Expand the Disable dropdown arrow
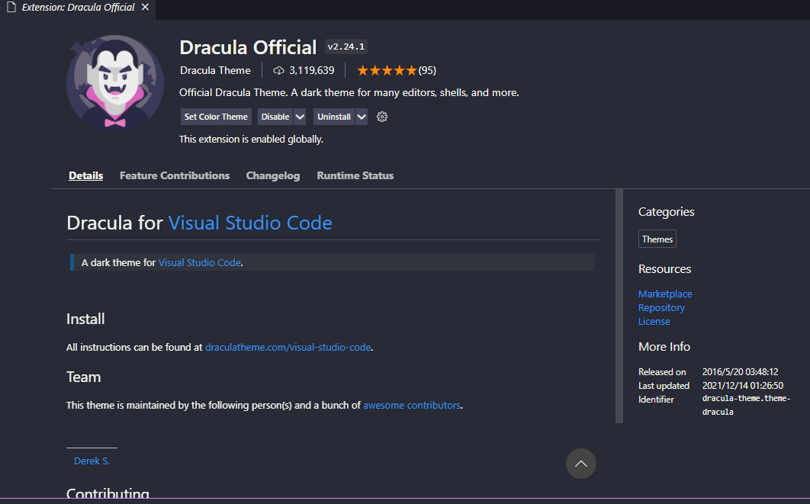810x504 pixels. tap(300, 117)
